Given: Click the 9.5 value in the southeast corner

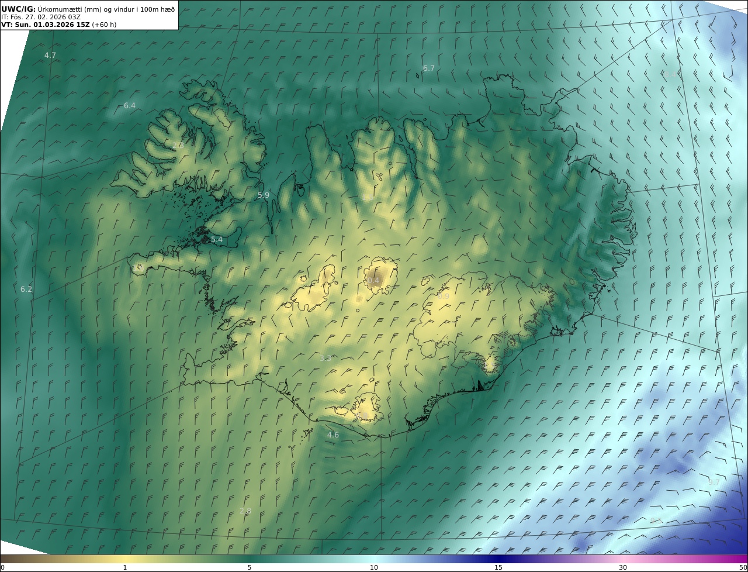Looking at the screenshot, I should 656,521.
